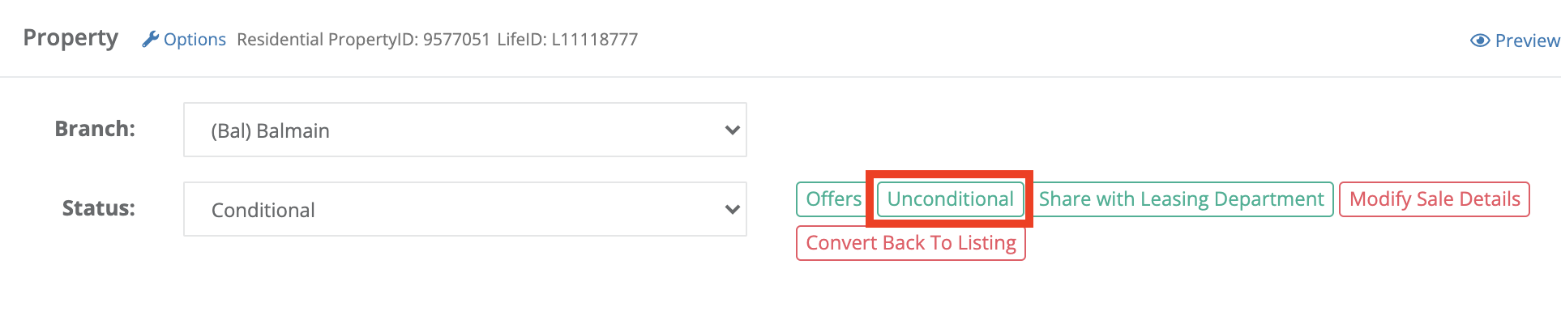Select Share with Leasing Department

pos(1181,199)
